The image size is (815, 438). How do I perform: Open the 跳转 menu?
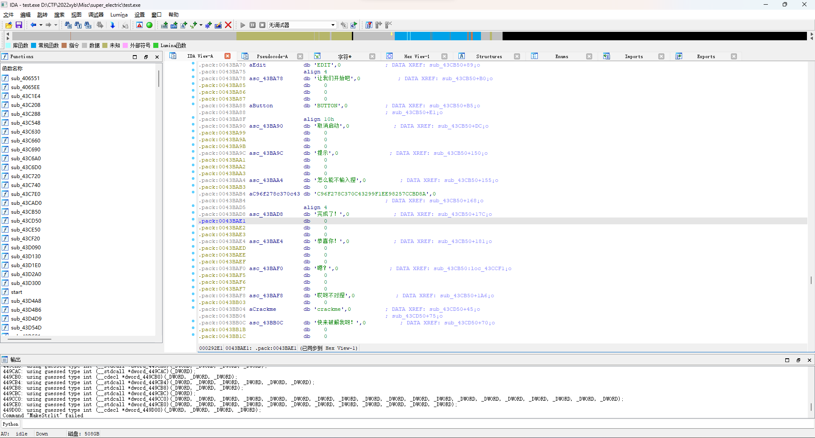click(42, 15)
